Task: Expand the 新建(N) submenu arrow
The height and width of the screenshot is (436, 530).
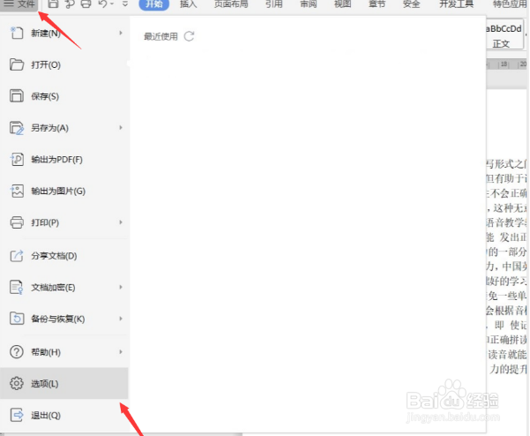Action: pyautogui.click(x=121, y=33)
